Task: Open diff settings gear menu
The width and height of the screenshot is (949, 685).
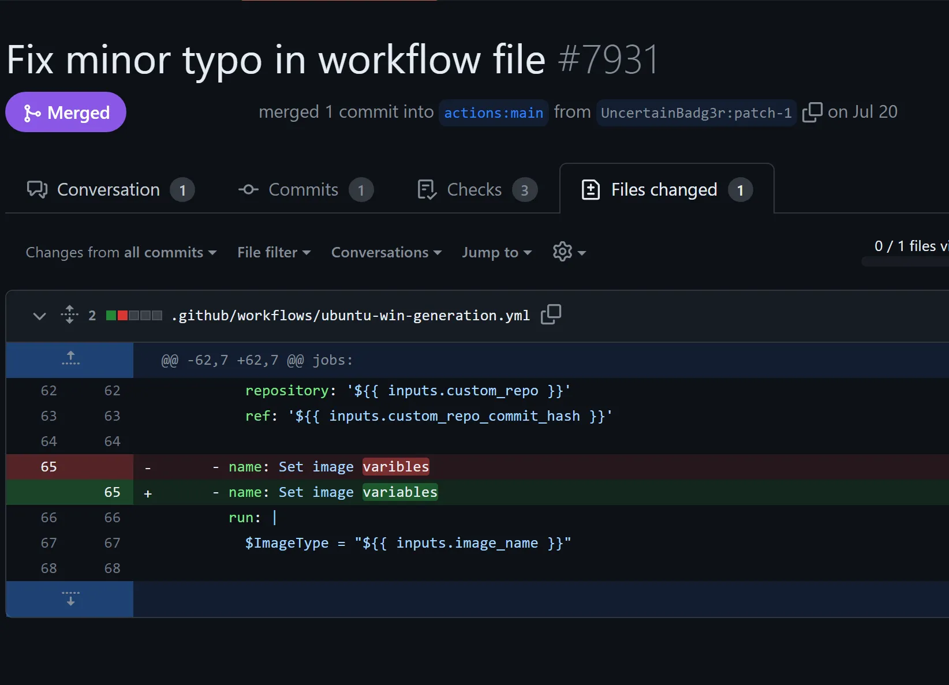Action: 569,252
